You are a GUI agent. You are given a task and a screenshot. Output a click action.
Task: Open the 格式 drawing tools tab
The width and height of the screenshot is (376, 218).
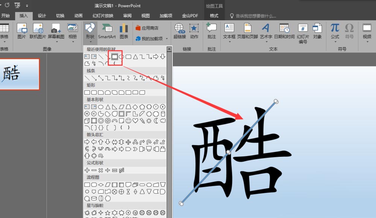coord(214,15)
